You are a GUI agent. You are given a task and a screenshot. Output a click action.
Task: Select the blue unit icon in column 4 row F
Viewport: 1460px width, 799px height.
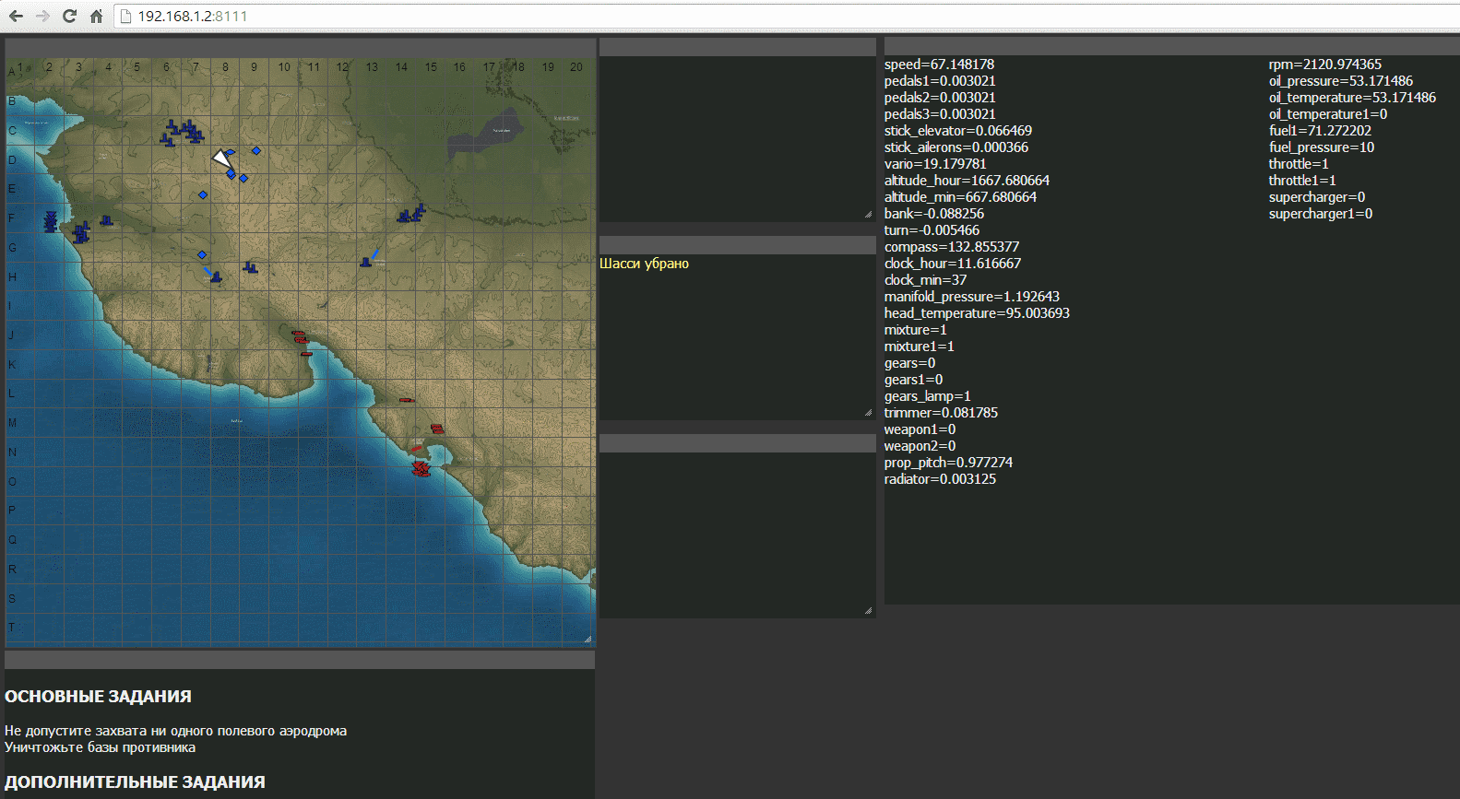(106, 220)
